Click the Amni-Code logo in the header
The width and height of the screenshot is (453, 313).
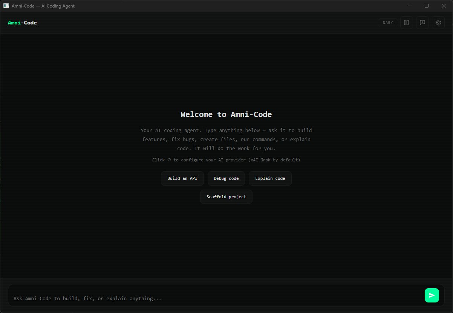(x=22, y=23)
